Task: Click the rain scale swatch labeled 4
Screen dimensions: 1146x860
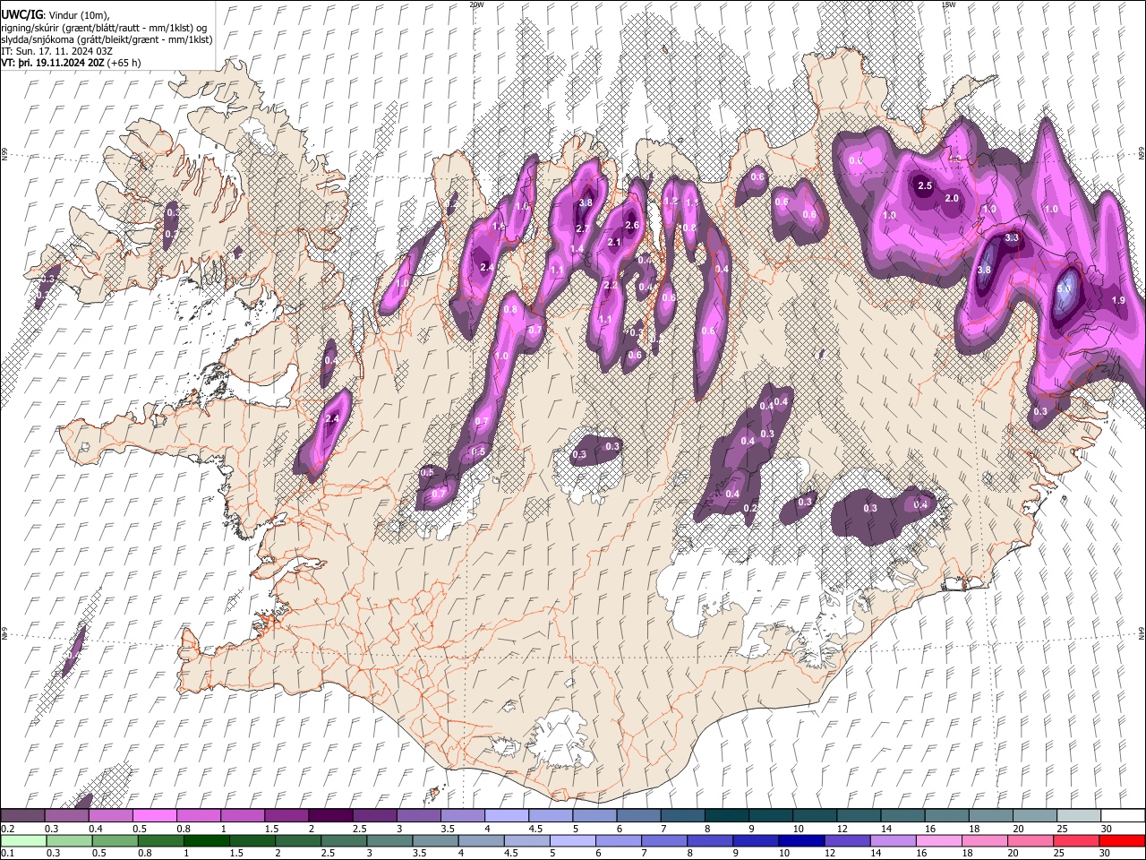Action: 480,840
